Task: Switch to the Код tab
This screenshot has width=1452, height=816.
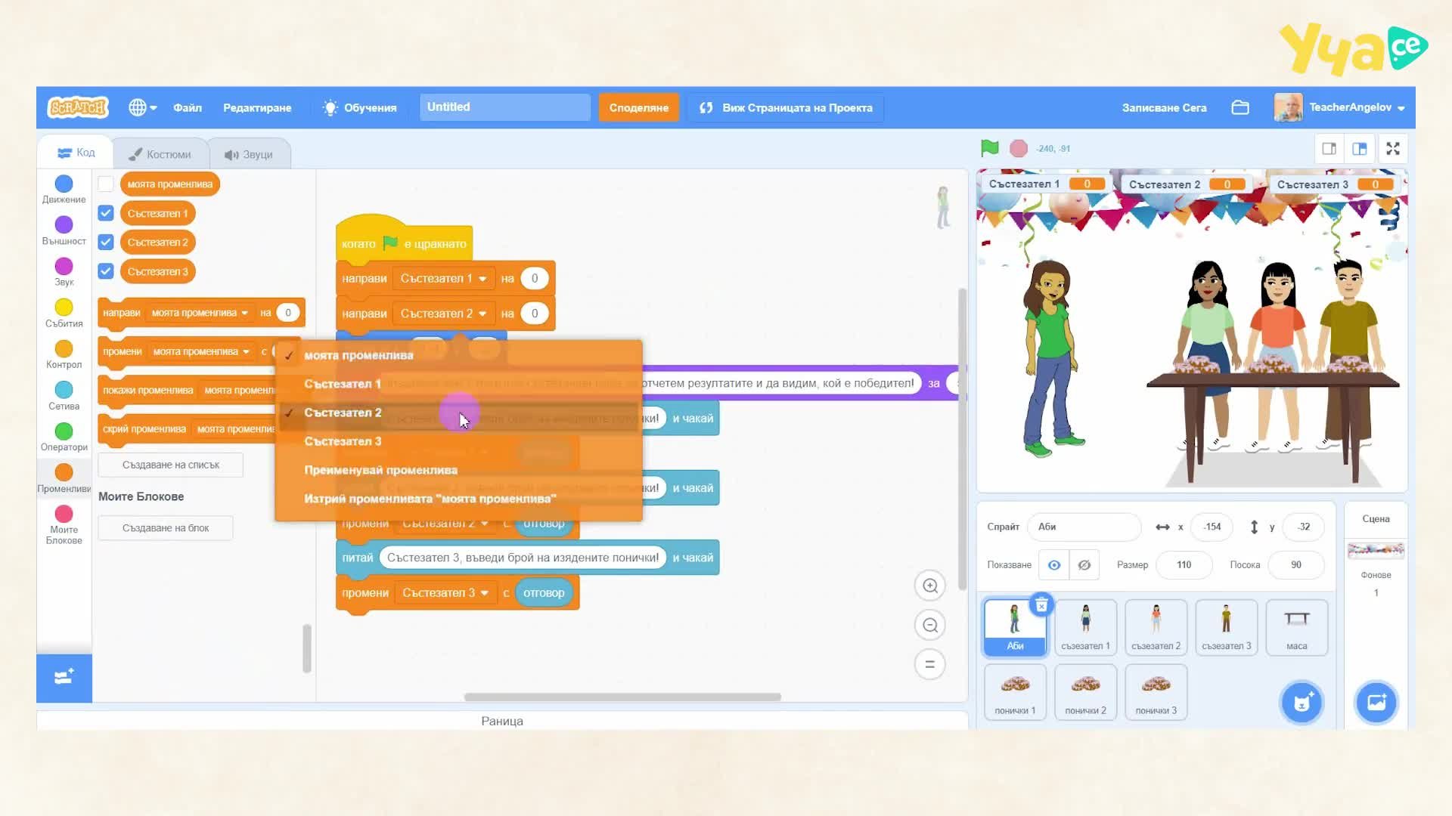Action: click(76, 153)
